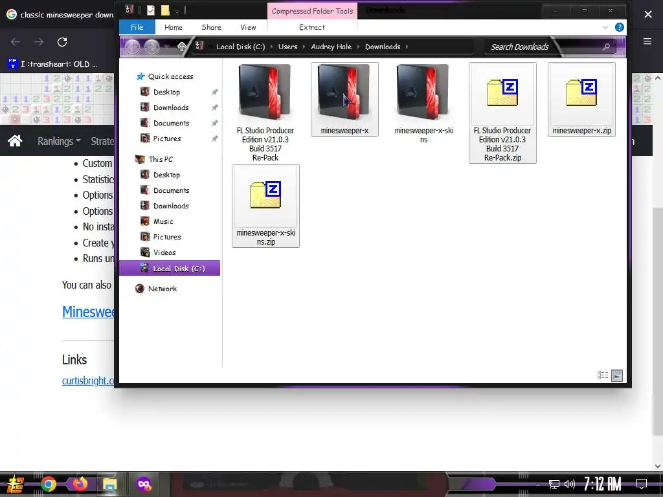Select FL Studio Re-Pack.zip archive
Viewport: 663px width, 497px height.
tap(502, 113)
